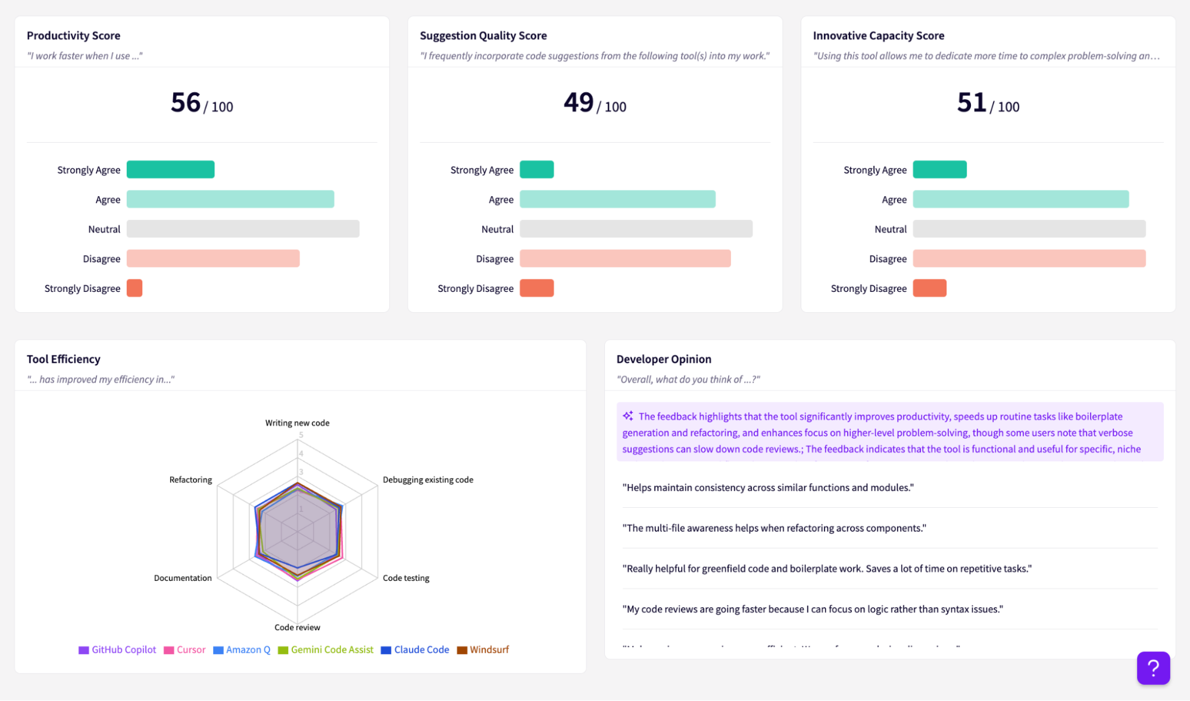Click the quote about greenfield code

pos(827,568)
